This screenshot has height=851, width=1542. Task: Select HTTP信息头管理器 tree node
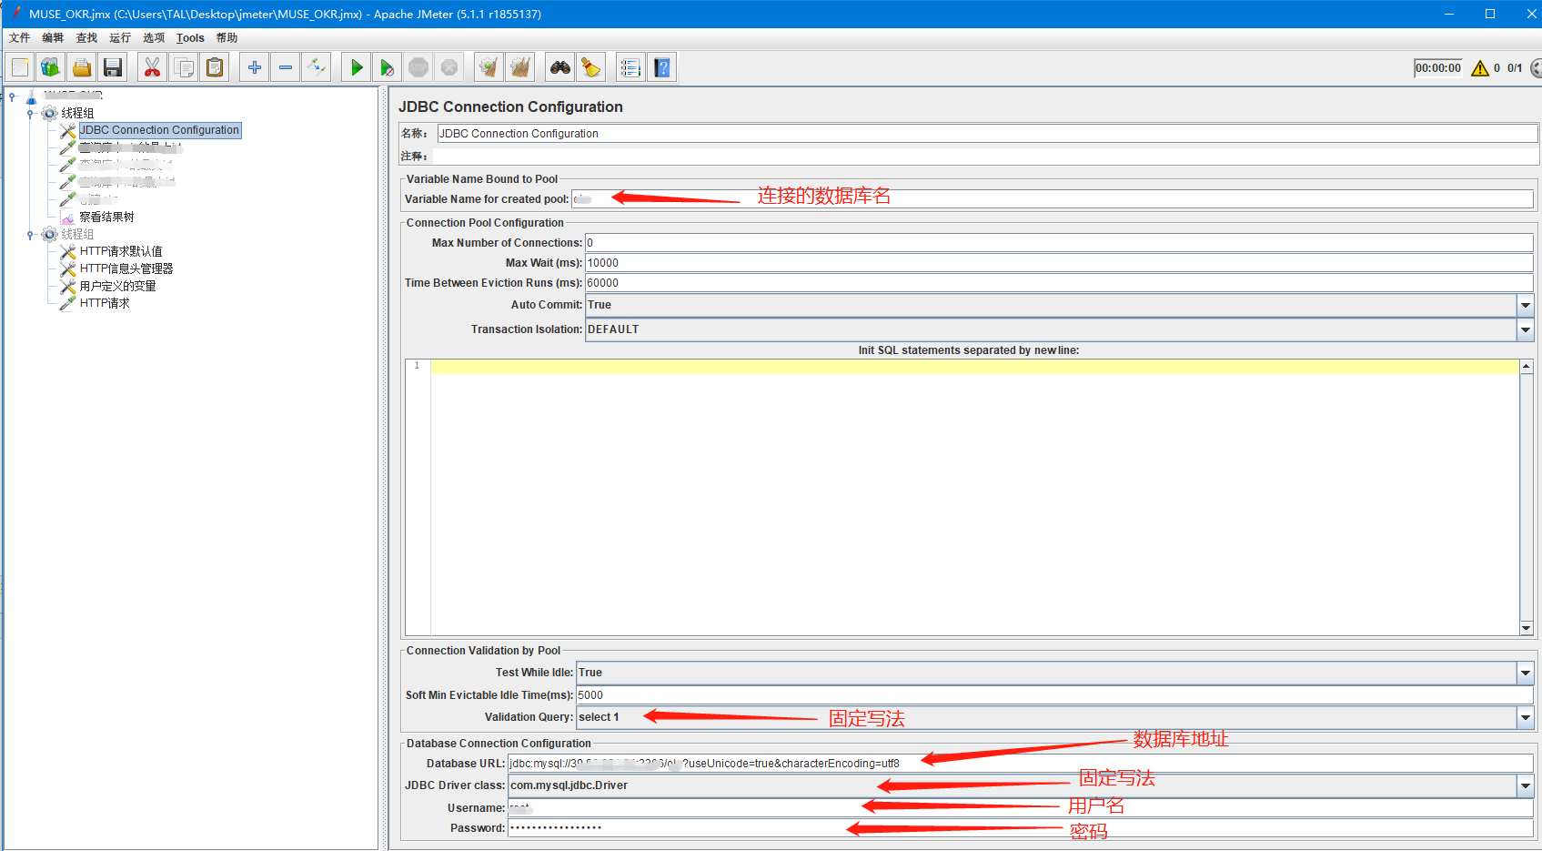pos(126,269)
